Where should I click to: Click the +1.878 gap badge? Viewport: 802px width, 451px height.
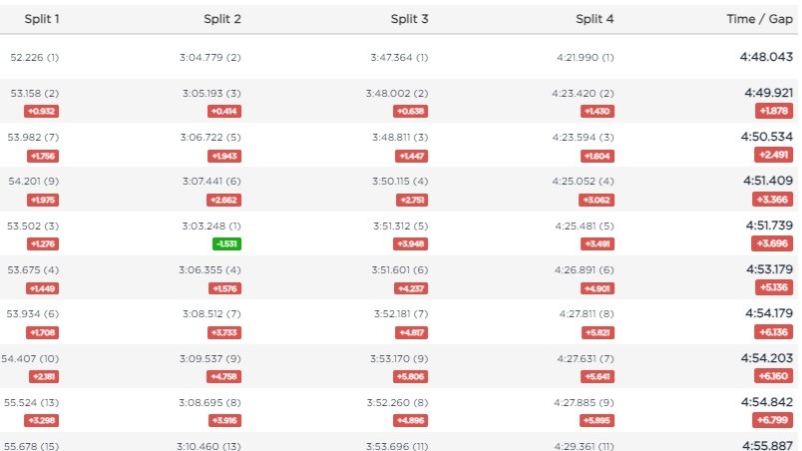(x=774, y=111)
